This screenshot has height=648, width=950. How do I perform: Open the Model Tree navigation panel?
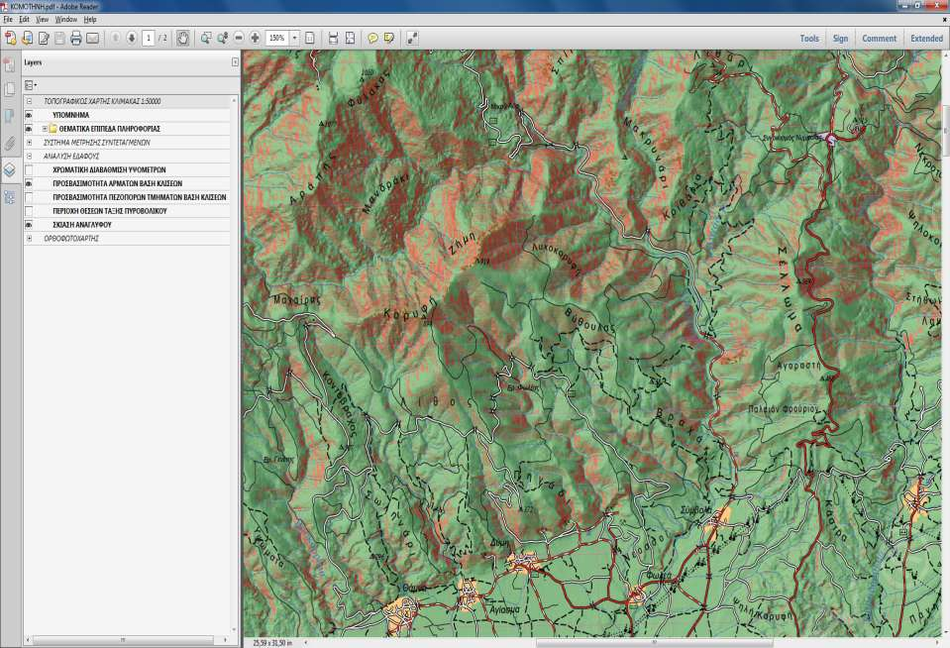click(x=10, y=196)
